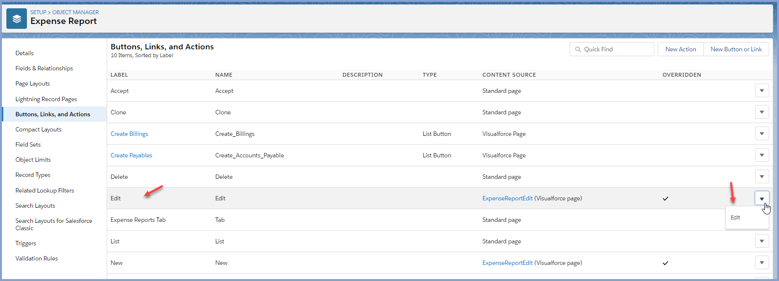The width and height of the screenshot is (779, 281).
Task: Click the overridden checkmark in New row
Action: 665,263
